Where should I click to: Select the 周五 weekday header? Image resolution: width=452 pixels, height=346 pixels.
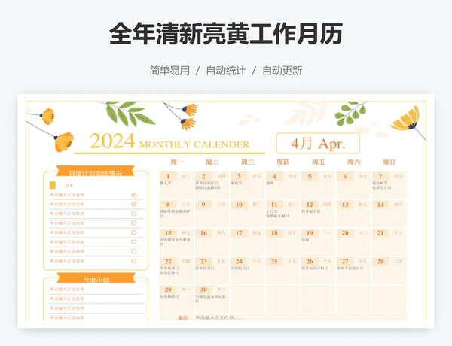coord(318,162)
